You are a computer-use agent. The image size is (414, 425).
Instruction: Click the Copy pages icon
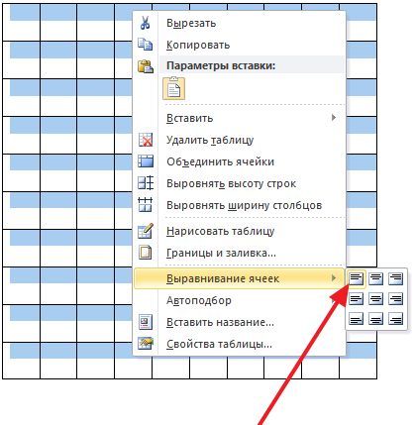point(146,45)
